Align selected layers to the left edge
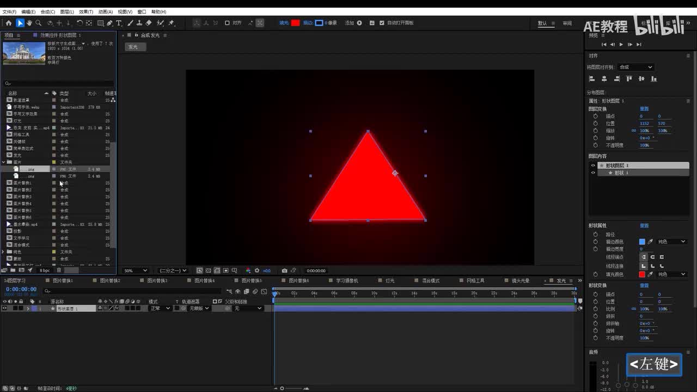Image resolution: width=697 pixels, height=392 pixels. 592,78
